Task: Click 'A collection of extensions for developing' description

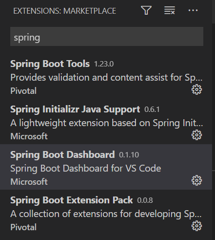Action: 106,214
